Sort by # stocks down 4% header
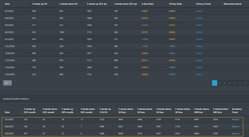 (69, 4)
